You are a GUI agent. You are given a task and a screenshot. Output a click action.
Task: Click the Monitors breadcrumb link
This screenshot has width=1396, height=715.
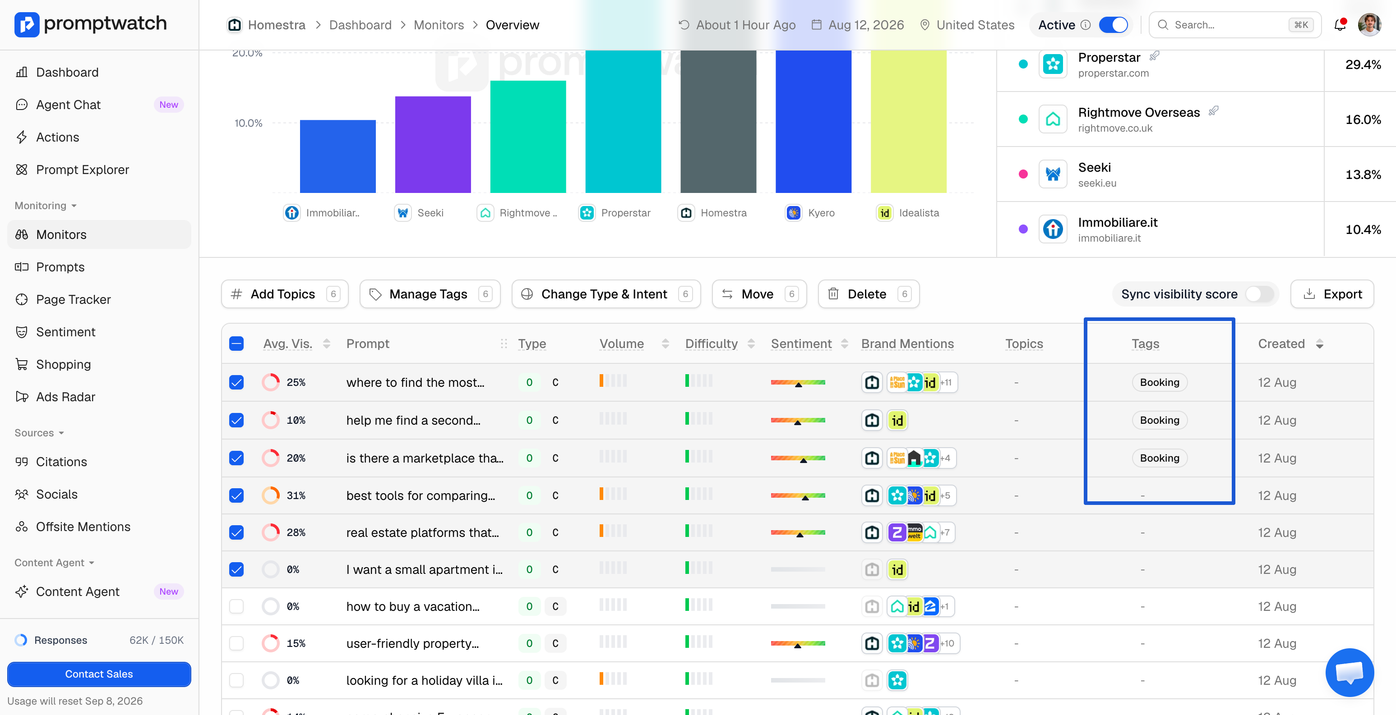(439, 25)
